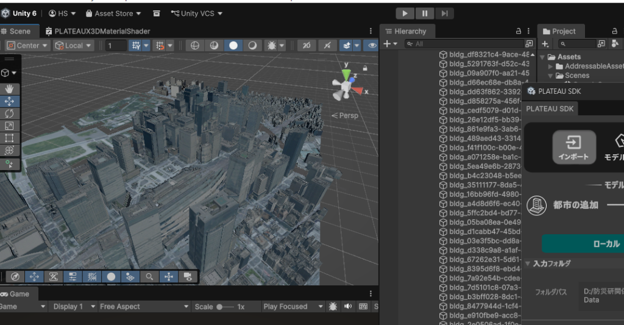Click the Pause button in top toolbar
The image size is (624, 325).
point(425,13)
